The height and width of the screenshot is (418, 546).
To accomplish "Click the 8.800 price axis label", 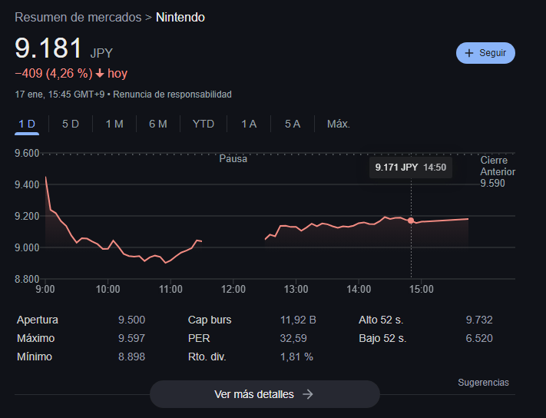I will coord(27,279).
